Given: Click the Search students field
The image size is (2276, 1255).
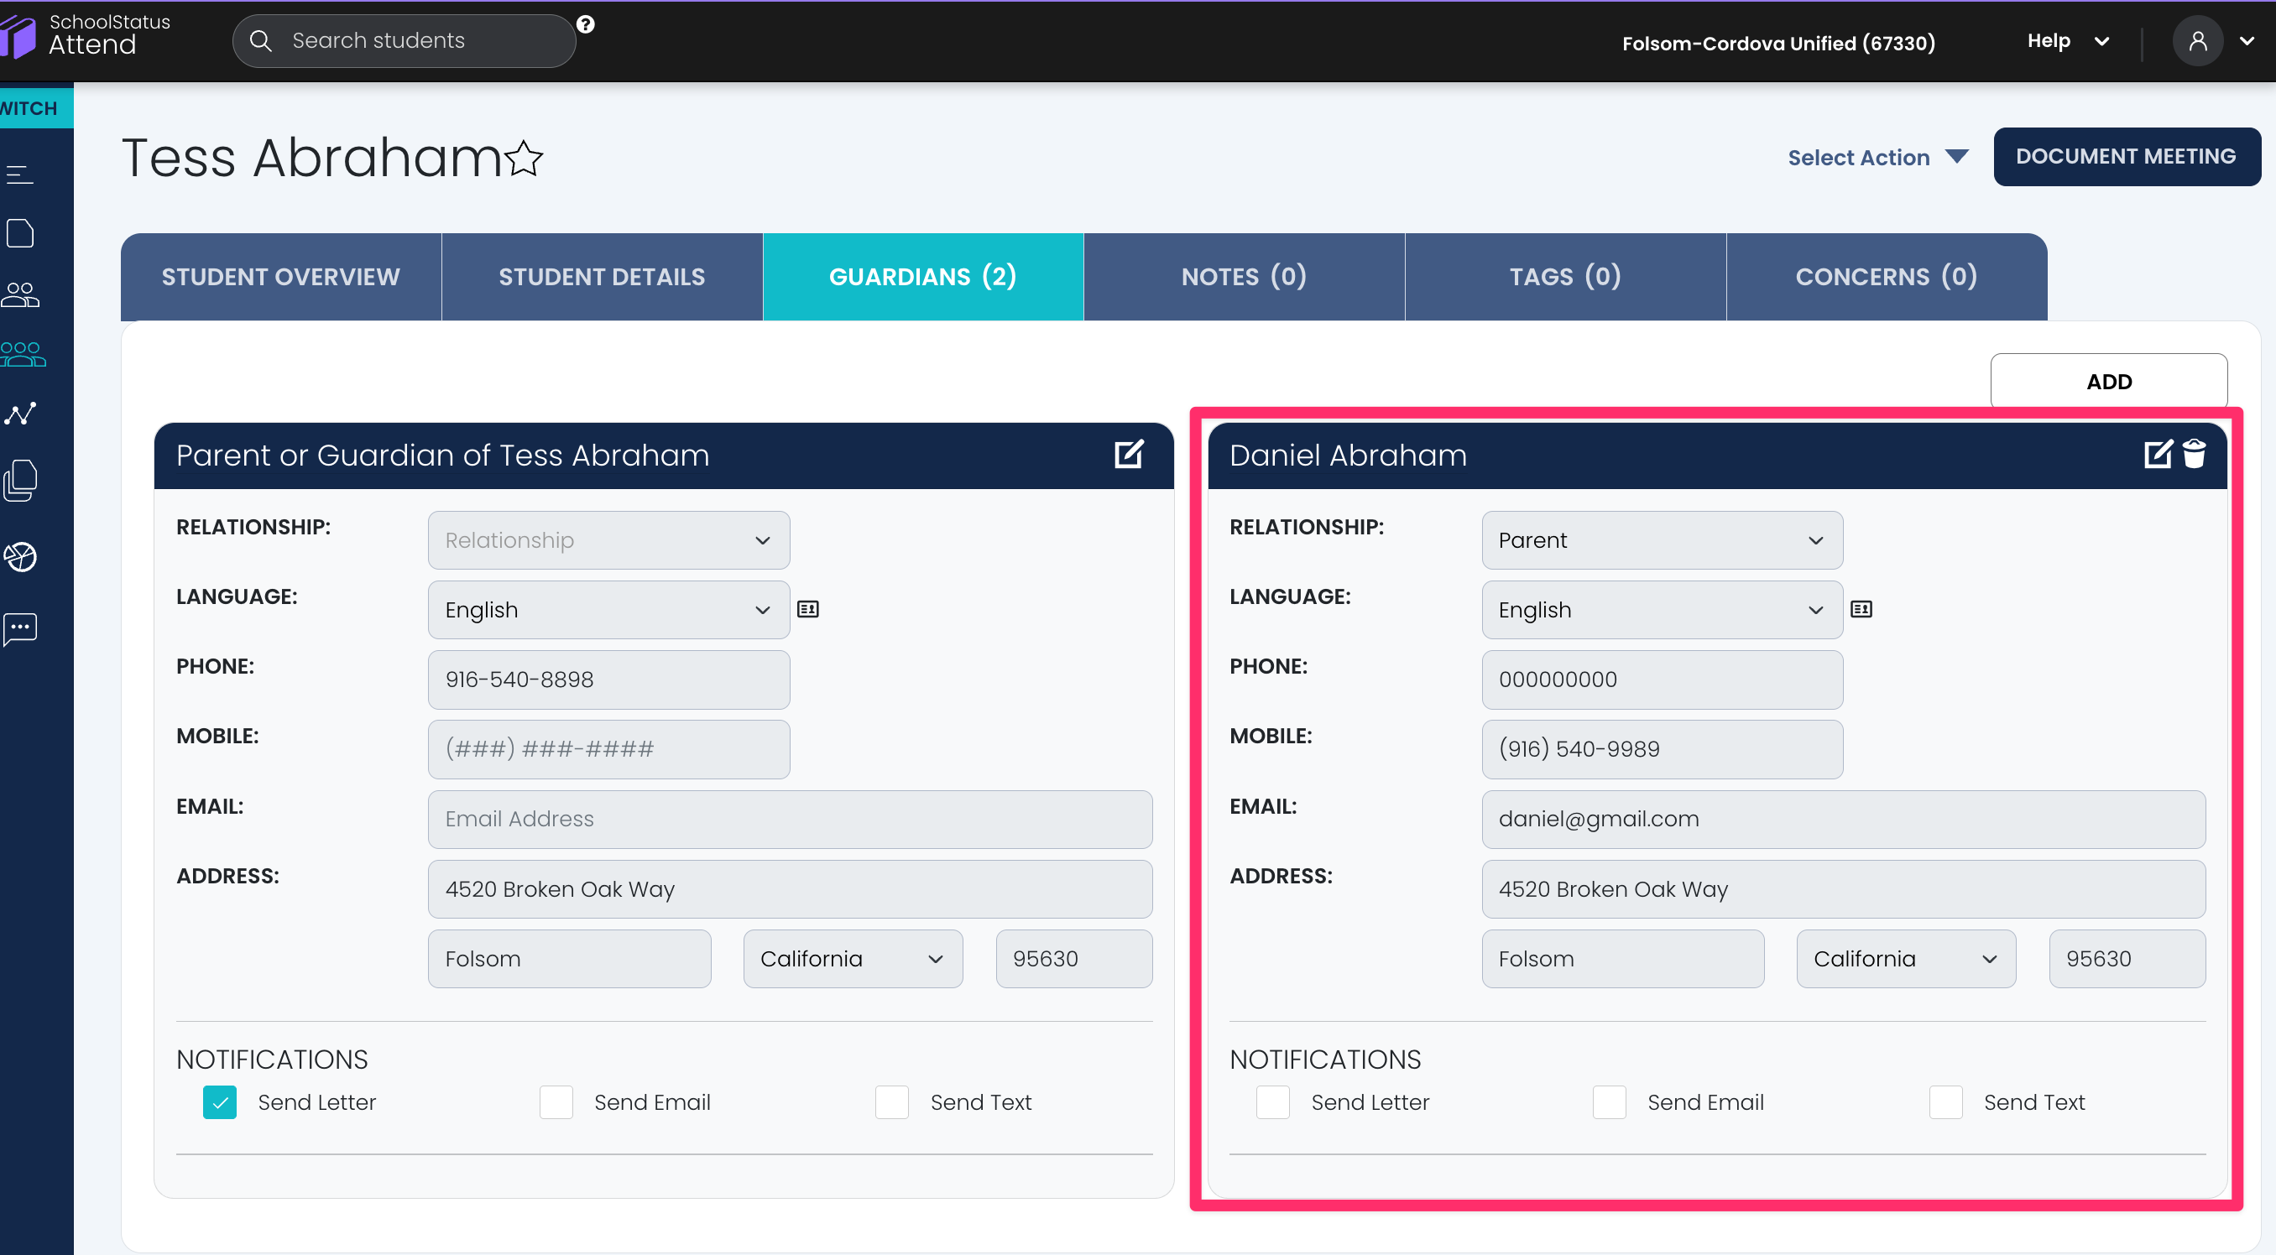Looking at the screenshot, I should tap(415, 40).
